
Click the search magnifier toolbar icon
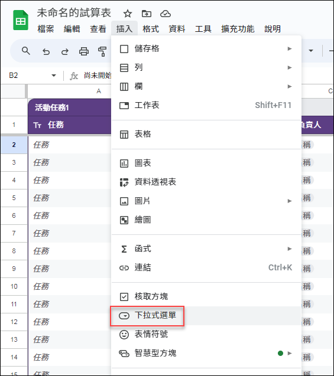click(x=25, y=51)
